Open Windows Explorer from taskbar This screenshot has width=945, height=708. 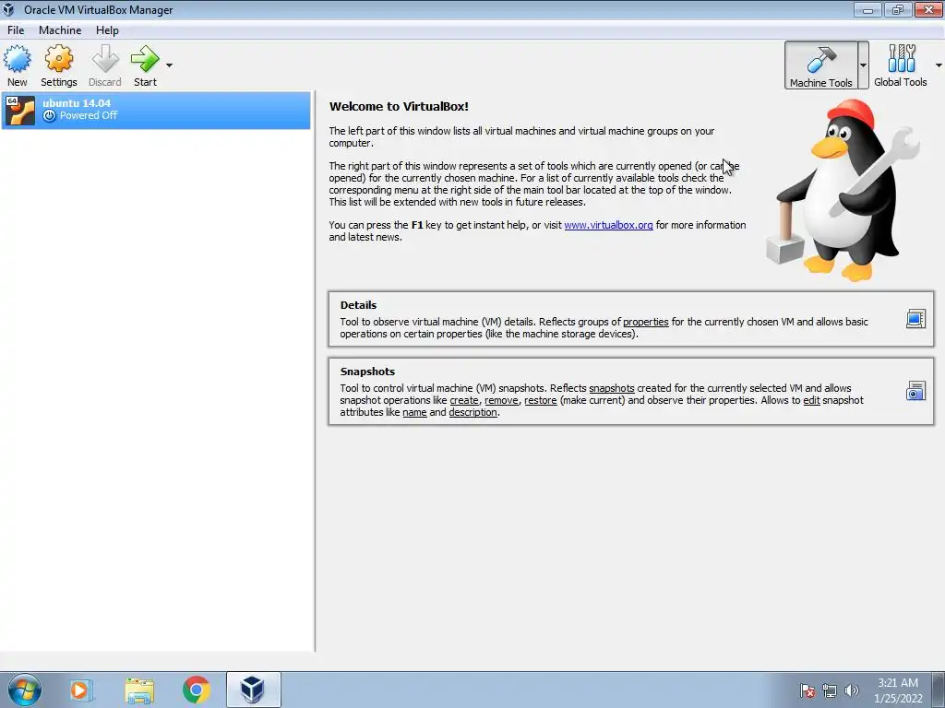[139, 690]
